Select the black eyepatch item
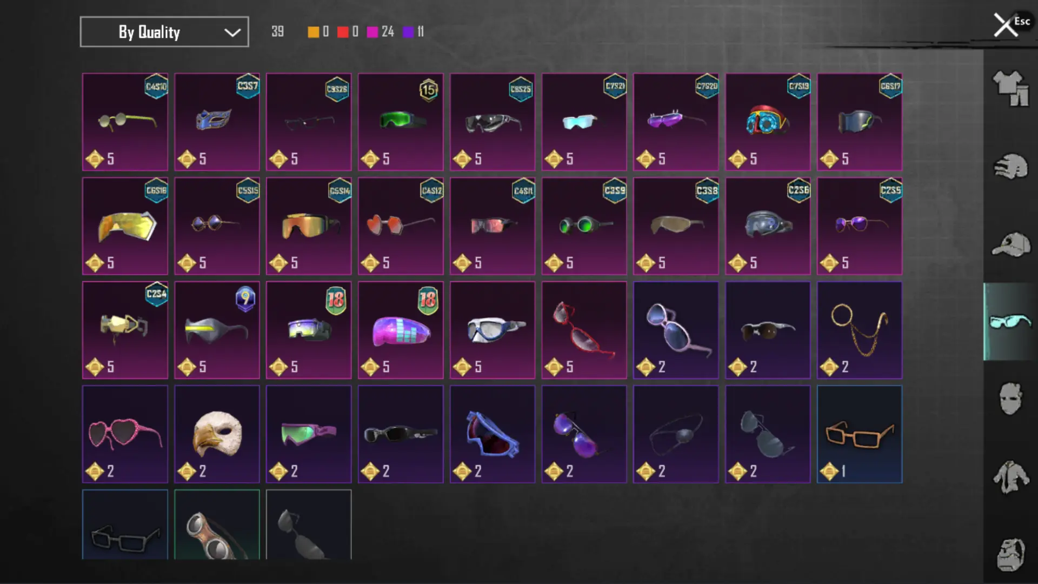The width and height of the screenshot is (1038, 584). [x=676, y=434]
